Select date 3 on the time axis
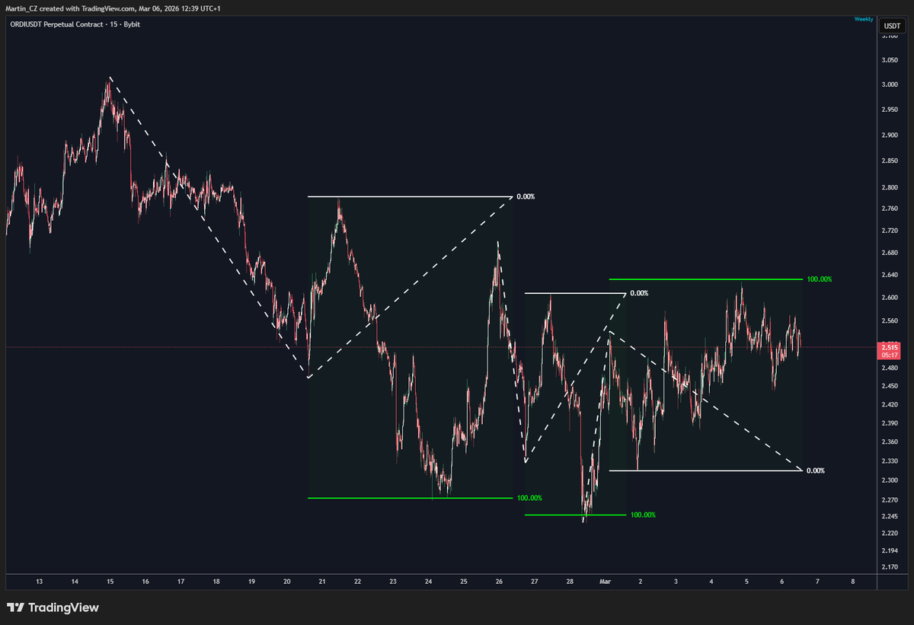Screen dimensions: 914x625 676,582
